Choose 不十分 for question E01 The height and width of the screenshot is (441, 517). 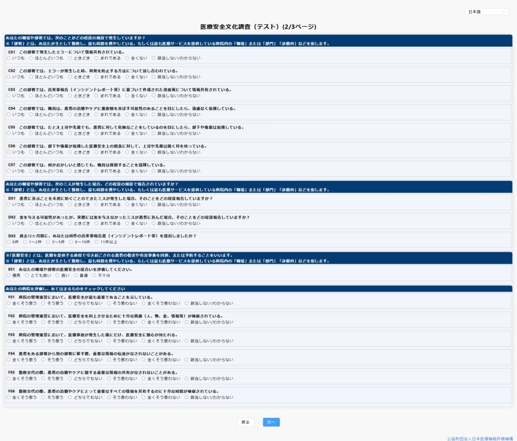pos(94,275)
